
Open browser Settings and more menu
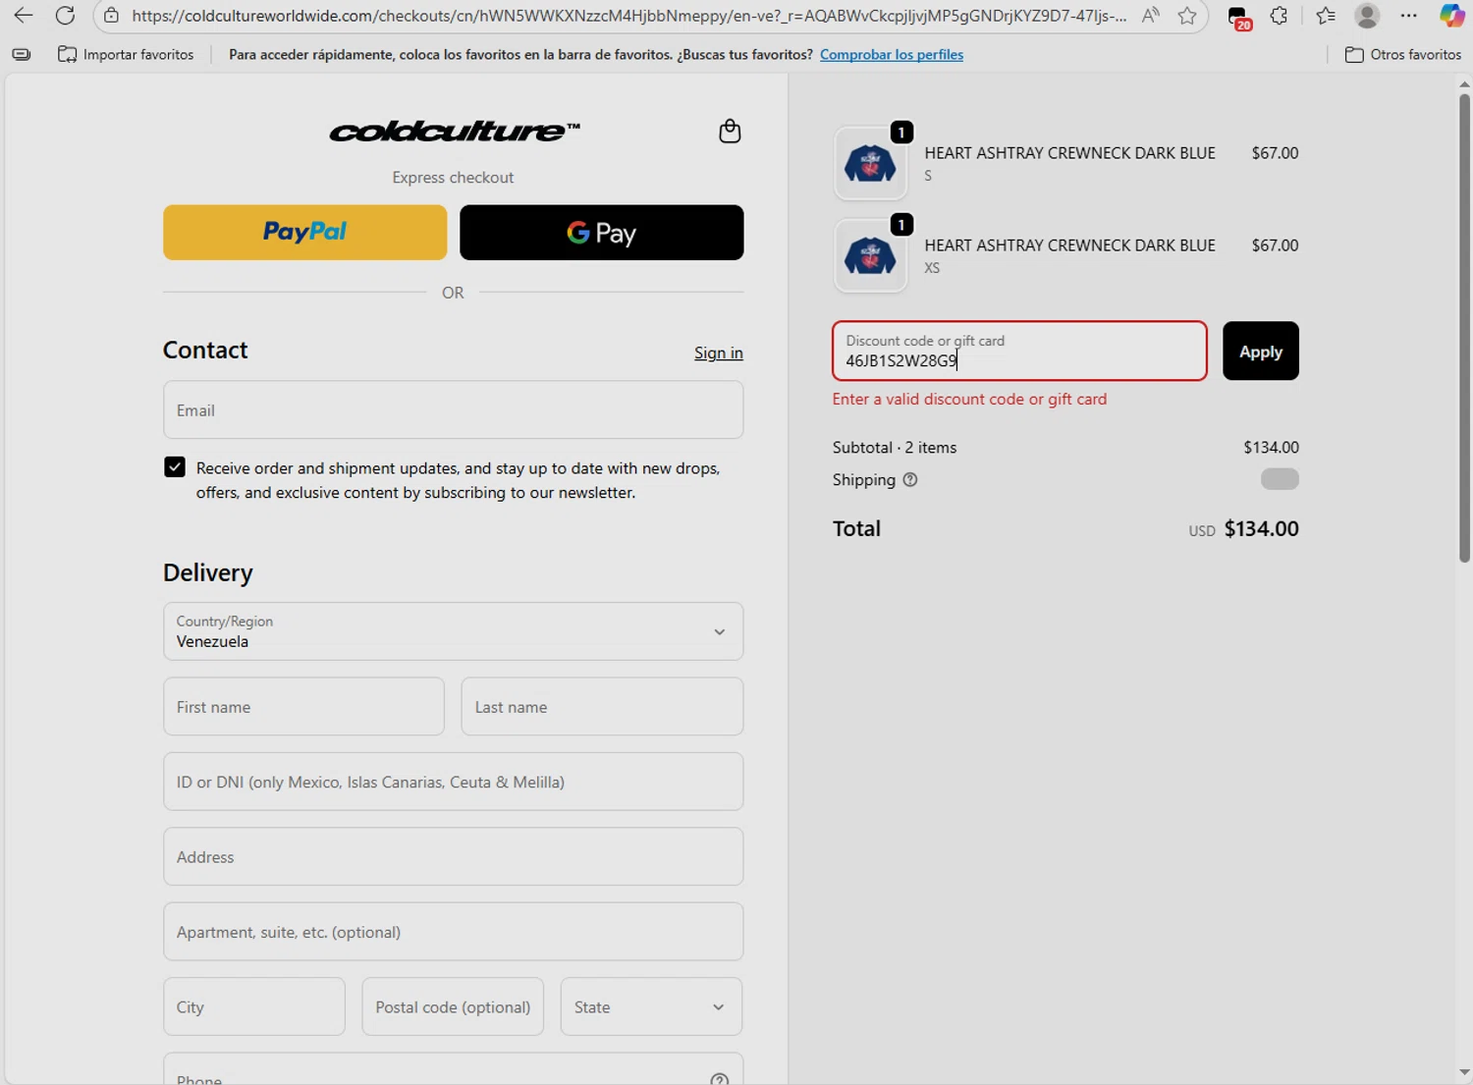pyautogui.click(x=1408, y=16)
